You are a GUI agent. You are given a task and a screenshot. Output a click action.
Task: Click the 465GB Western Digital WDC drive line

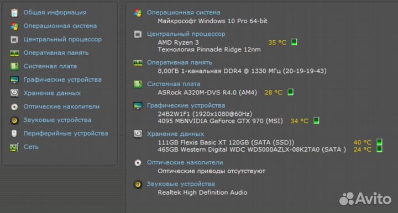click(x=252, y=150)
